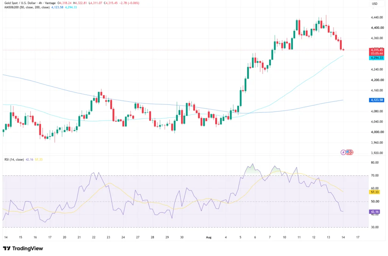Click the change value −2.78 (−0.06%)
388x256 pixels.
pyautogui.click(x=129, y=3)
